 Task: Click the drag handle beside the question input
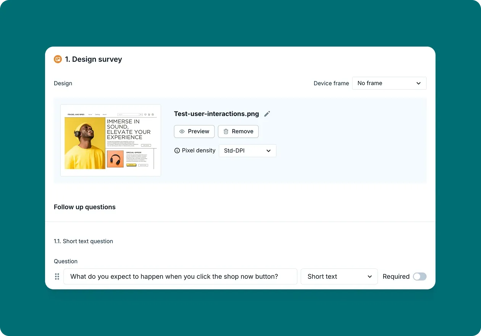[x=57, y=276]
